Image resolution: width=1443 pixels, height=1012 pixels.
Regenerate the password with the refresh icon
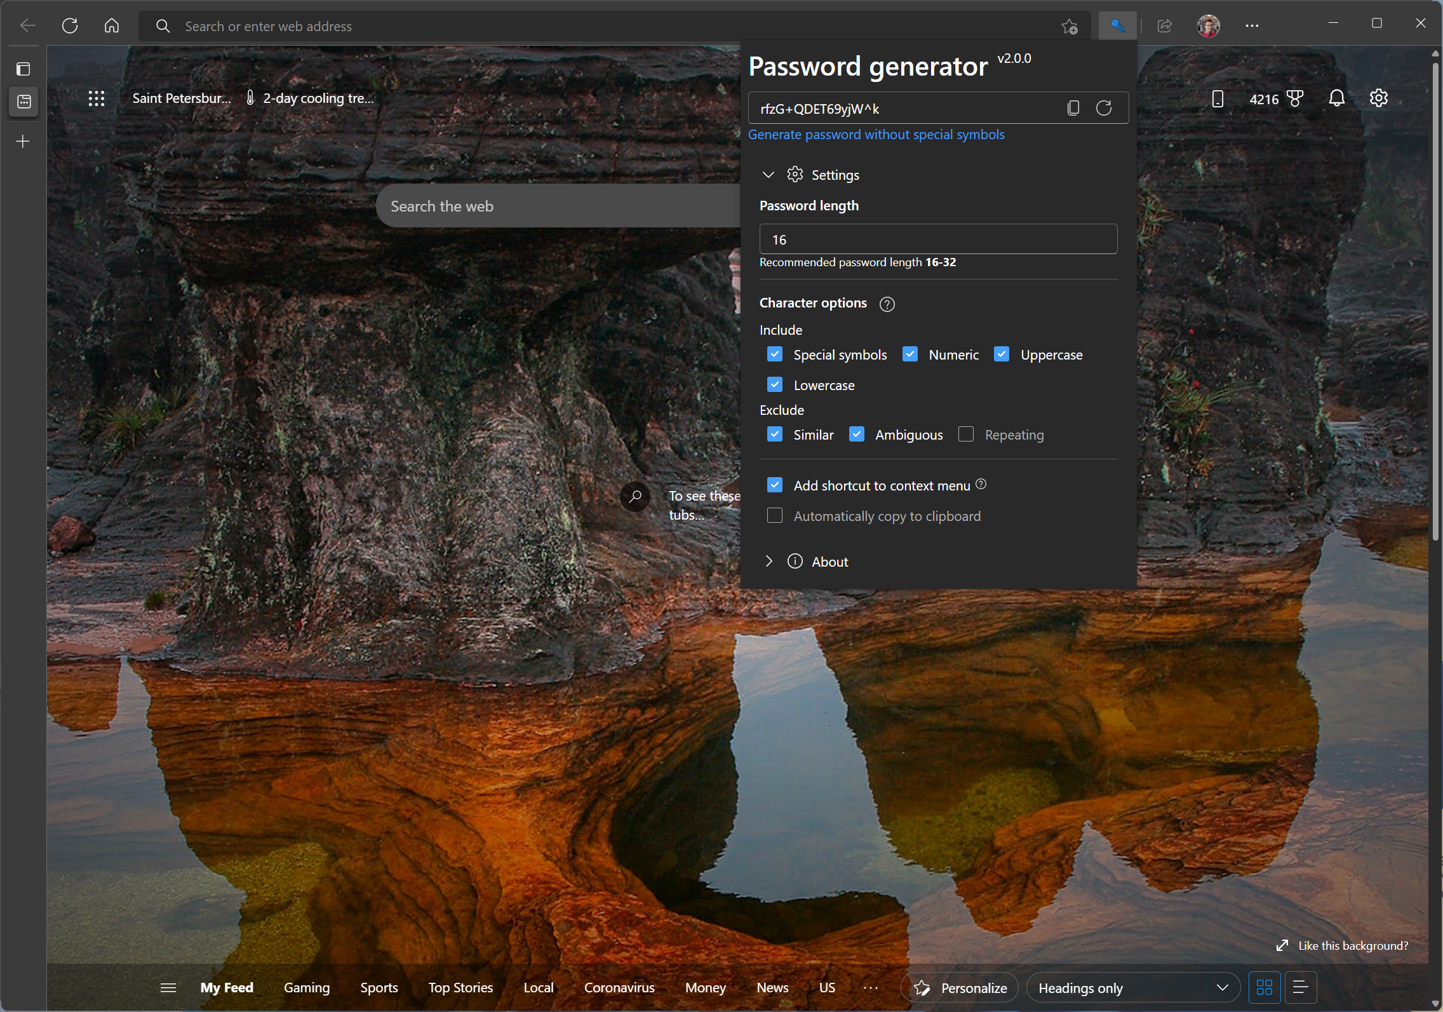coord(1103,108)
